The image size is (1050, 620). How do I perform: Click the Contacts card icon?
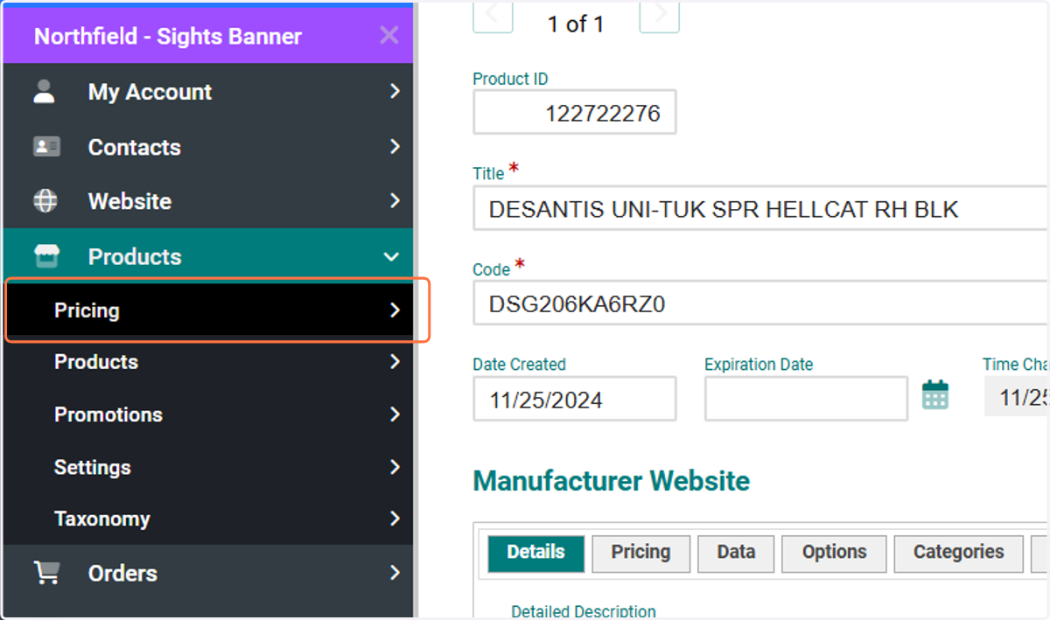click(45, 147)
